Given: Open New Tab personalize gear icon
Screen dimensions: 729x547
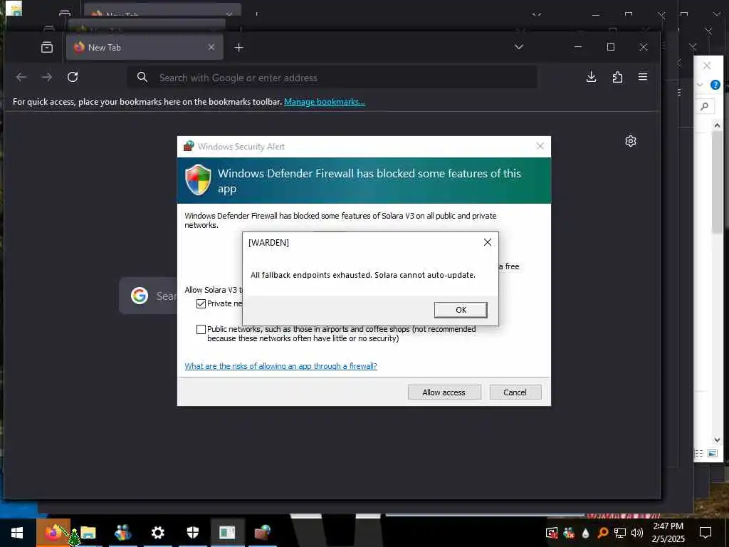Looking at the screenshot, I should click(631, 141).
